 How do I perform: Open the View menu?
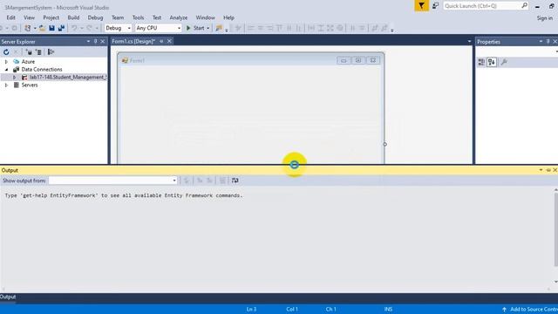[29, 17]
